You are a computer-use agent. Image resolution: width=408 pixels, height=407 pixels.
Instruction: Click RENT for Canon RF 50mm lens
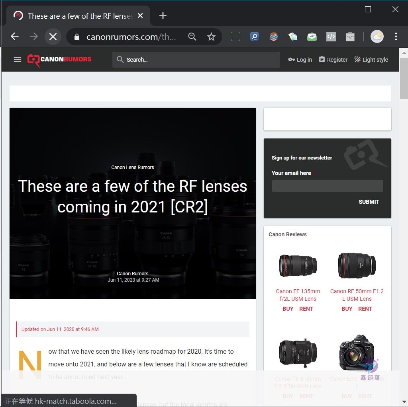click(x=365, y=309)
